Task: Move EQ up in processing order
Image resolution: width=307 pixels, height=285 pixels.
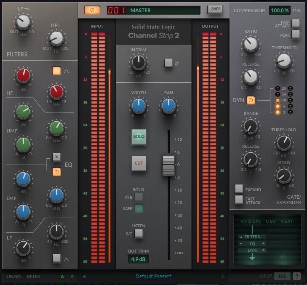Action: pyautogui.click(x=264, y=243)
